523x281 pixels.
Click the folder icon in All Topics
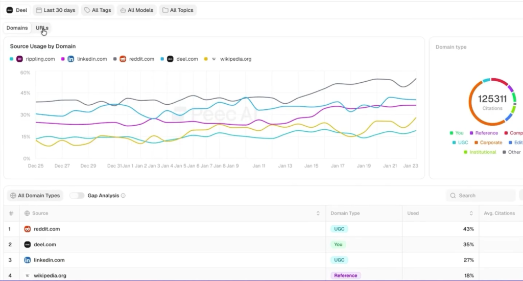[x=165, y=10]
